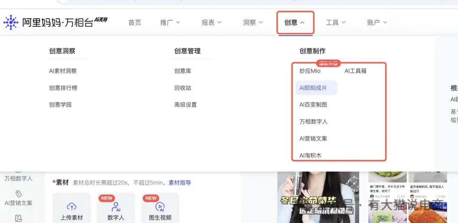Open 回收站 menu entry
Screen dimensions: 458x223
183,88
